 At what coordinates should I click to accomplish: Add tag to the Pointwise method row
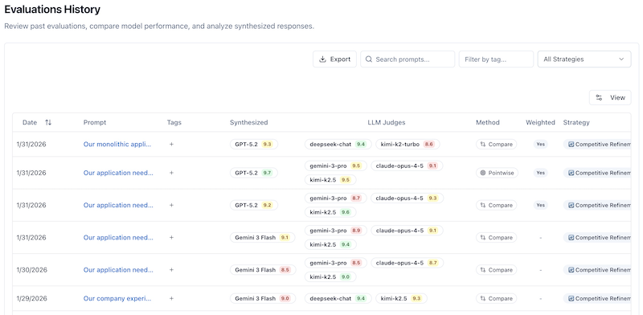[x=171, y=173]
